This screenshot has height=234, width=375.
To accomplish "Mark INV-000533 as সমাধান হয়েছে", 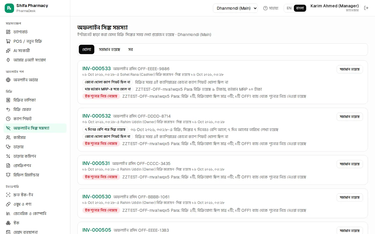I will tap(350, 69).
